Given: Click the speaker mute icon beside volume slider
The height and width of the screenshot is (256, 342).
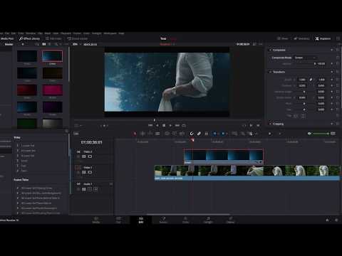Looking at the screenshot, I should pos(309,134).
